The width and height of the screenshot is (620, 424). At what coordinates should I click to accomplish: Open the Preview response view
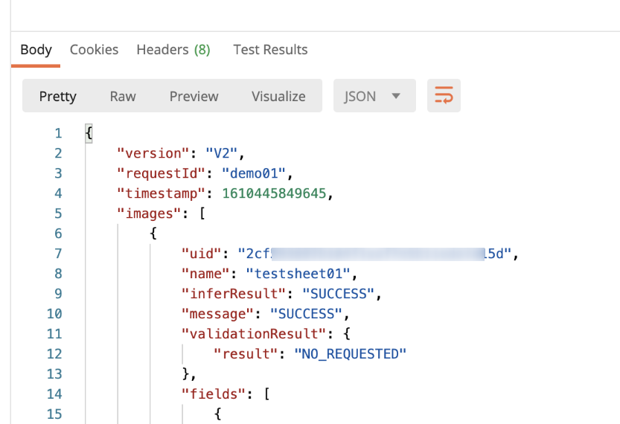pyautogui.click(x=194, y=96)
